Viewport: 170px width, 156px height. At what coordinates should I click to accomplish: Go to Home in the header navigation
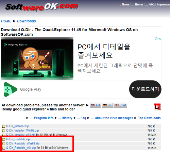(x=139, y=4)
